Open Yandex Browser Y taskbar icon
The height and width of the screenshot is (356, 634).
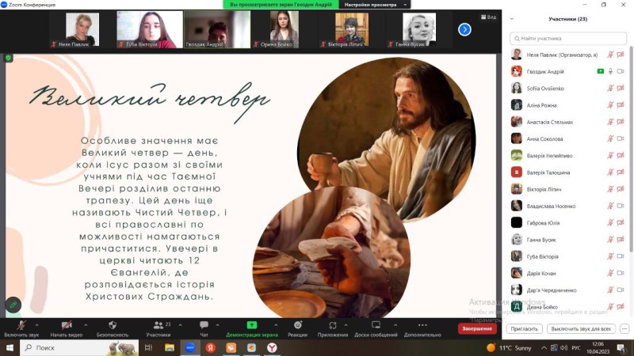click(272, 347)
